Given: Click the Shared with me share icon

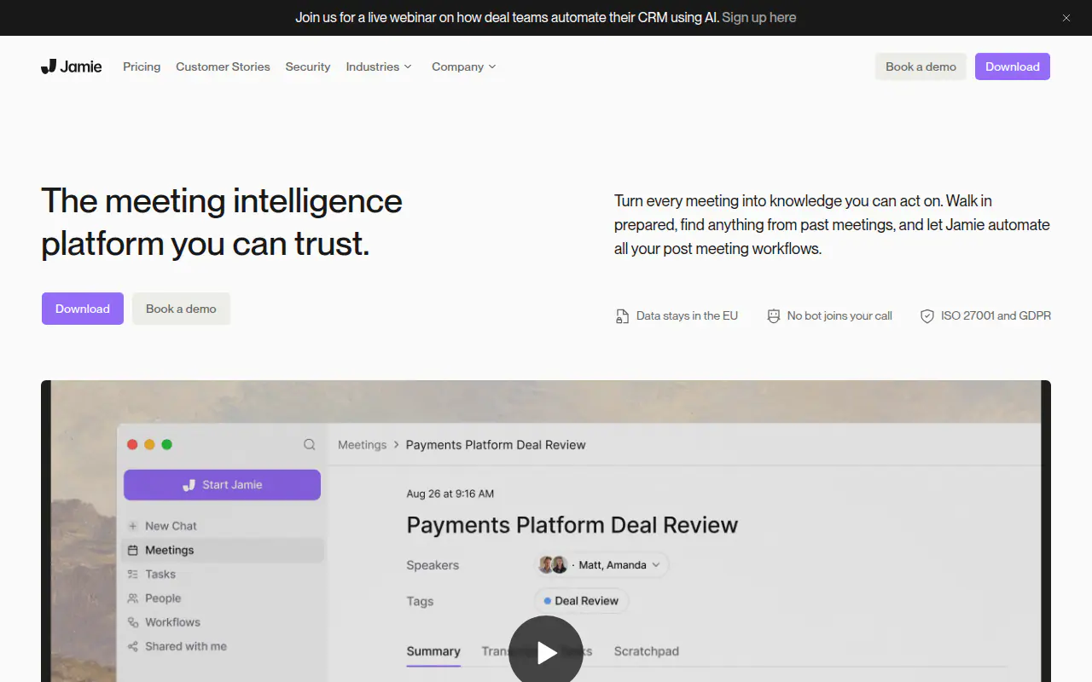Looking at the screenshot, I should [x=133, y=646].
